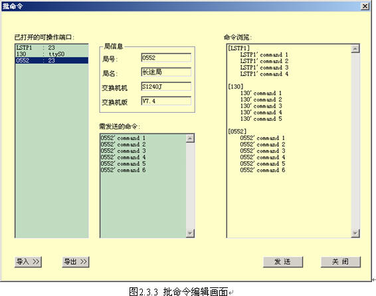Select '0552' command 6' in send list

pyautogui.click(x=123, y=171)
